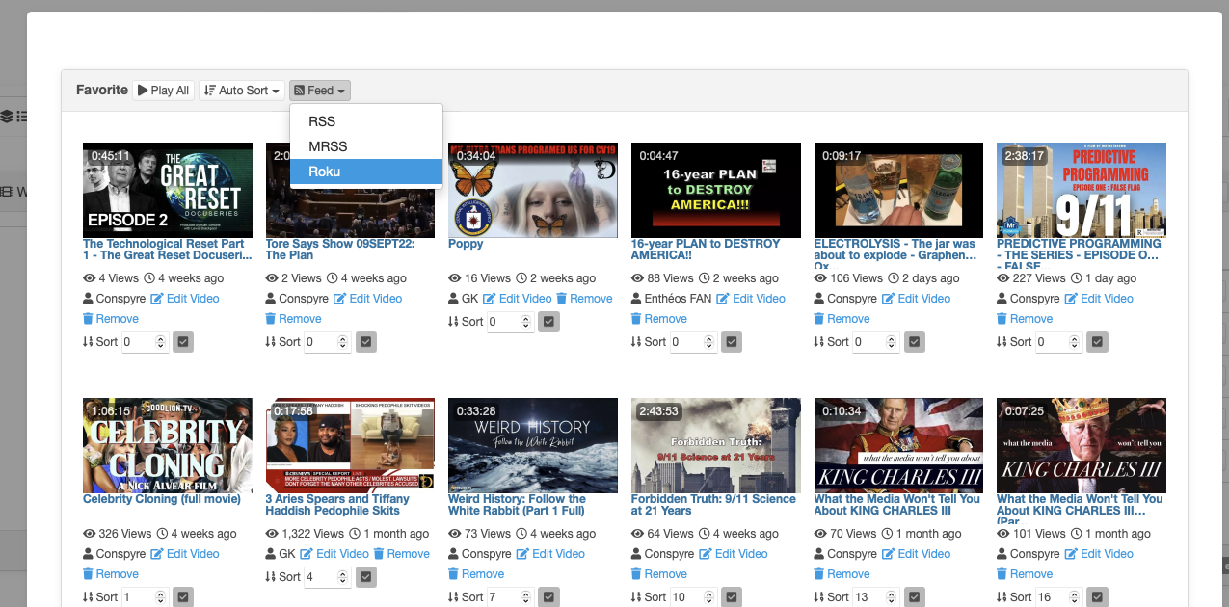
Task: Remove Celebrity Cloning from favorites
Action: pyautogui.click(x=111, y=574)
